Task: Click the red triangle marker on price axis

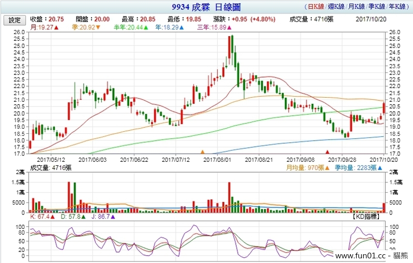Action: click(x=327, y=152)
